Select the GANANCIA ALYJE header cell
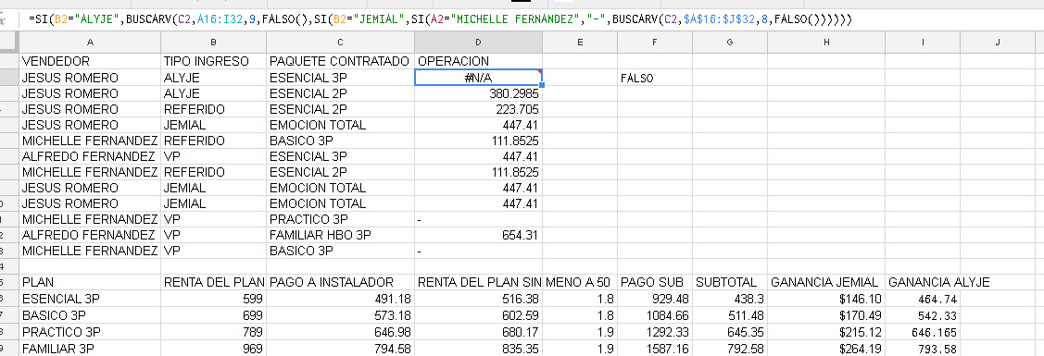This screenshot has height=356, width=1044. click(x=923, y=282)
